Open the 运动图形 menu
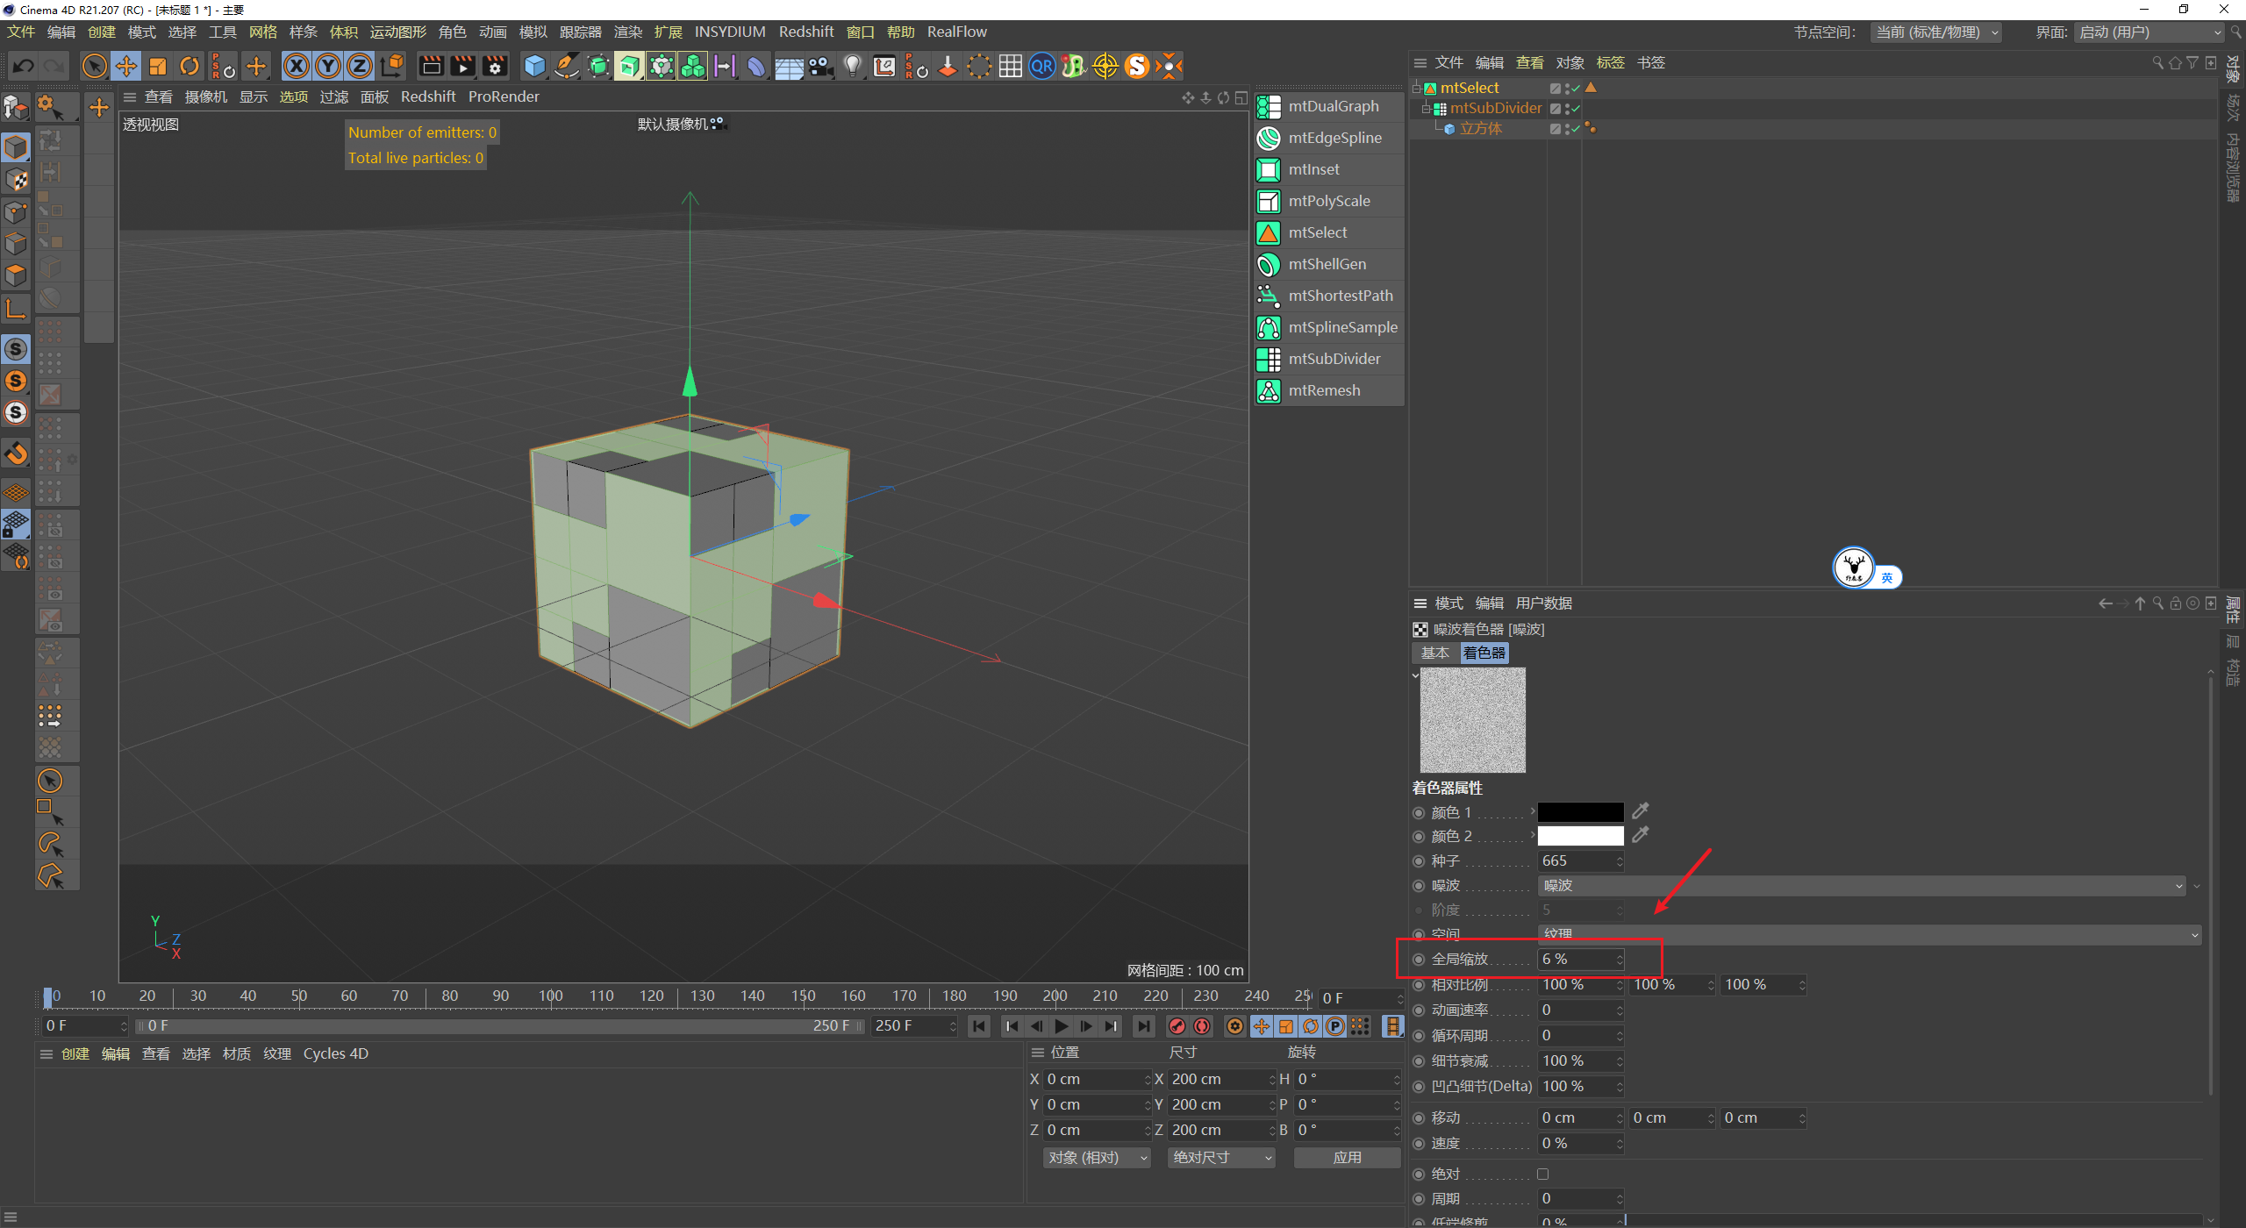 pos(397,32)
